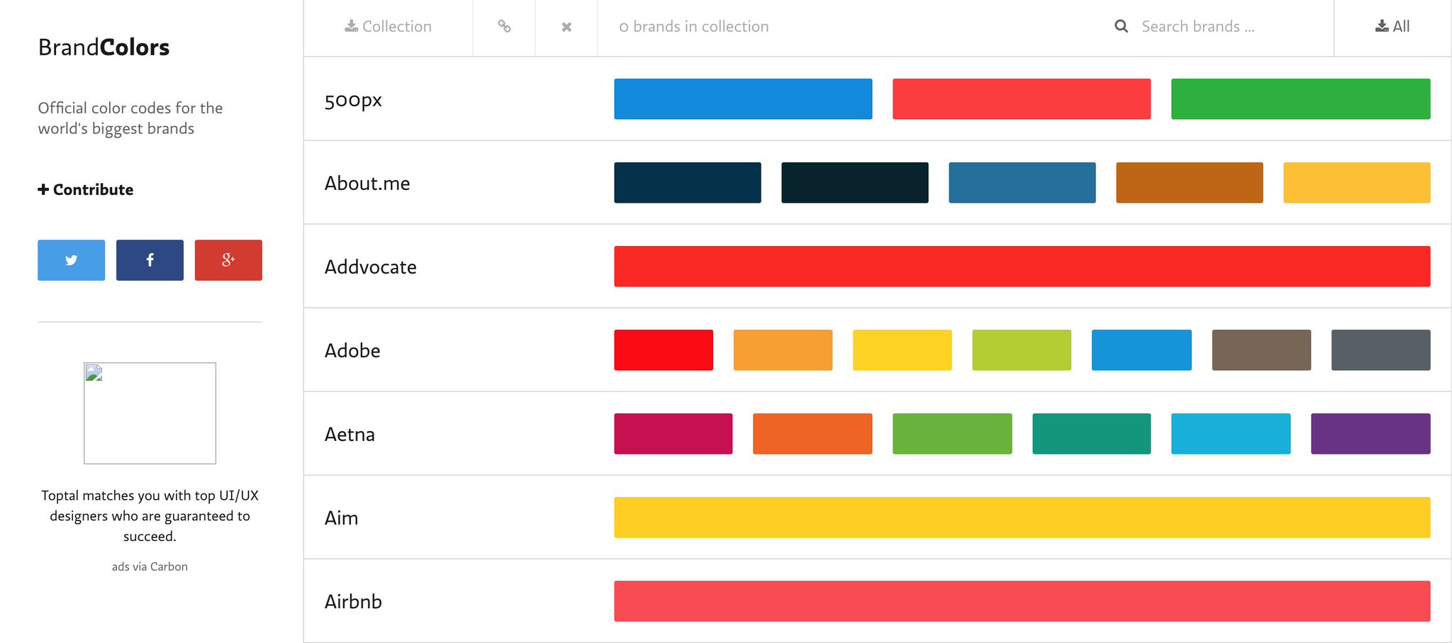Copy Adobe lime green swatch

point(1022,350)
